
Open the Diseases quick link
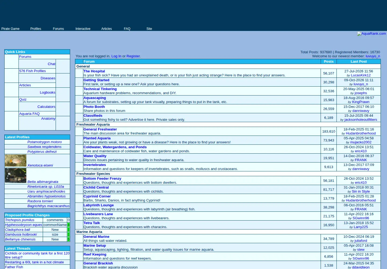click(x=48, y=78)
